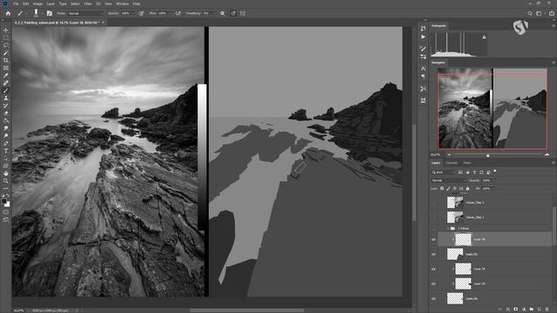Open the File menu
The width and height of the screenshot is (557, 313).
(16, 3)
